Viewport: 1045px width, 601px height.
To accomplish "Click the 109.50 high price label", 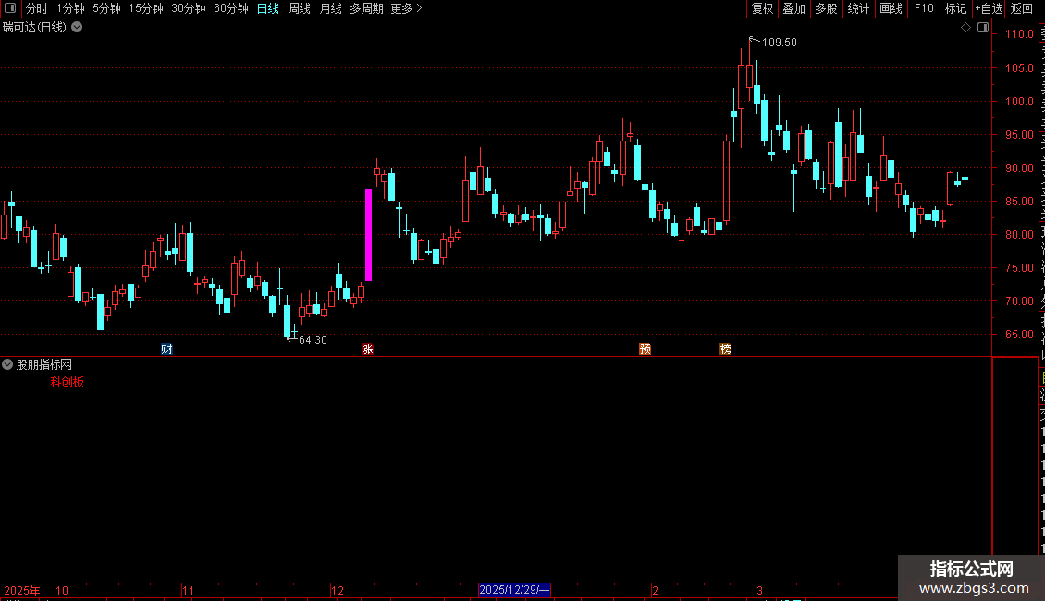I will coord(779,42).
